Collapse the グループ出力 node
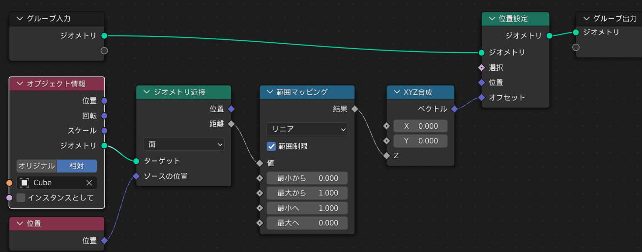This screenshot has width=642, height=252. tap(586, 19)
